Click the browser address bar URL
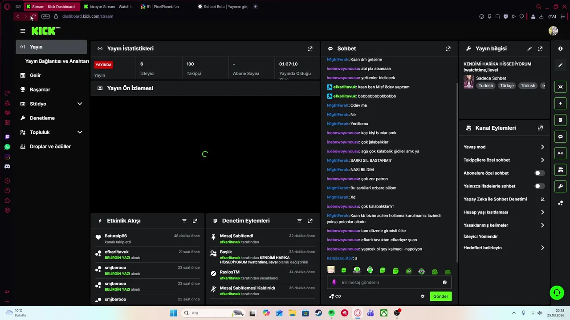 [x=88, y=16]
